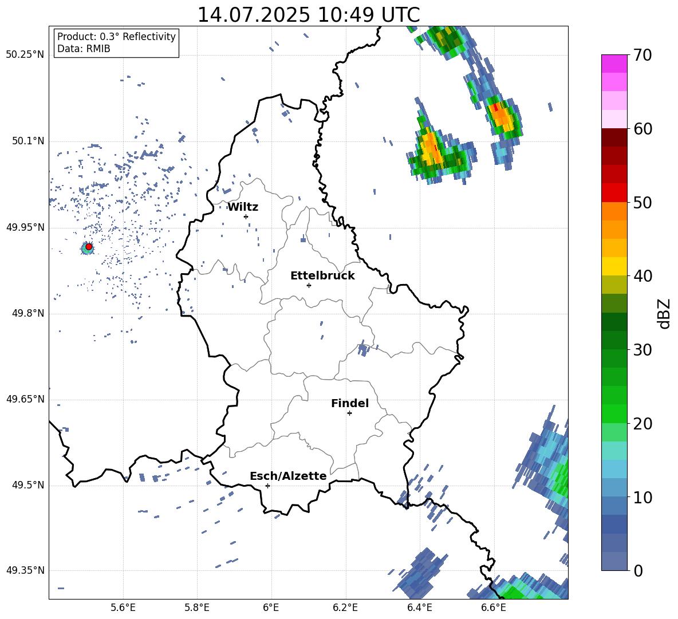Click the colorbar tick label 70
Screen dimensions: 678x619
tap(642, 56)
